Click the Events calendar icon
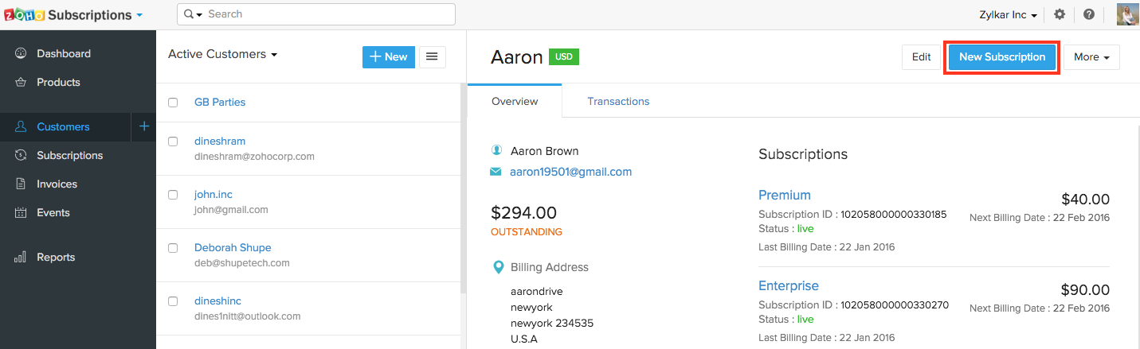The image size is (1140, 349). (x=21, y=212)
